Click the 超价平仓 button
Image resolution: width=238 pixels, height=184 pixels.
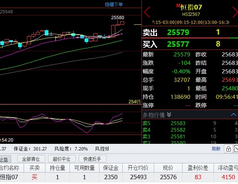click(x=62, y=159)
